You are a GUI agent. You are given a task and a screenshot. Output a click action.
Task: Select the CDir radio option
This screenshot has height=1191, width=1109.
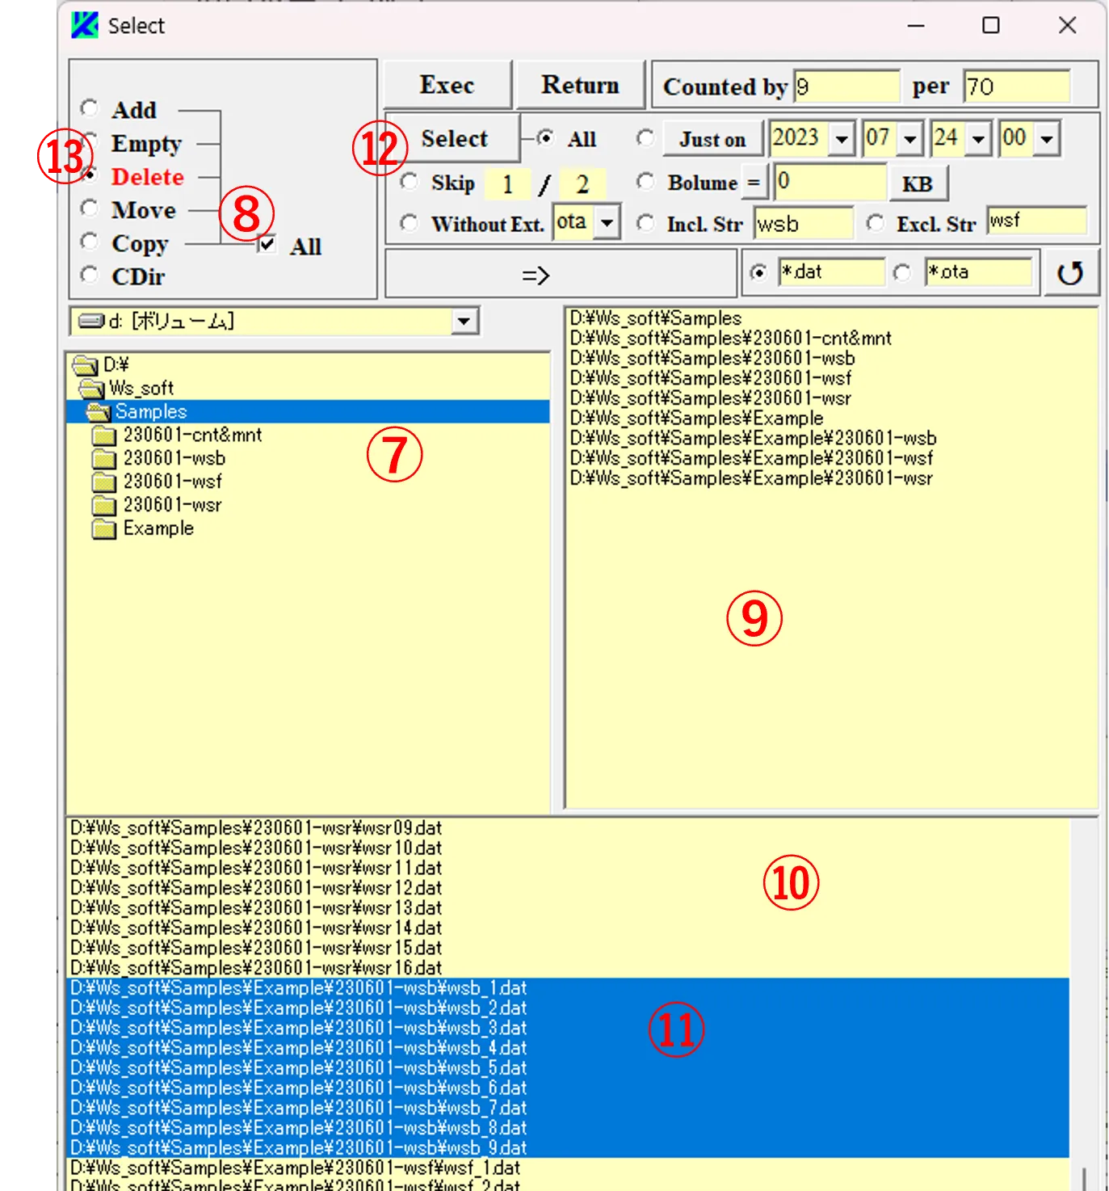pos(90,275)
